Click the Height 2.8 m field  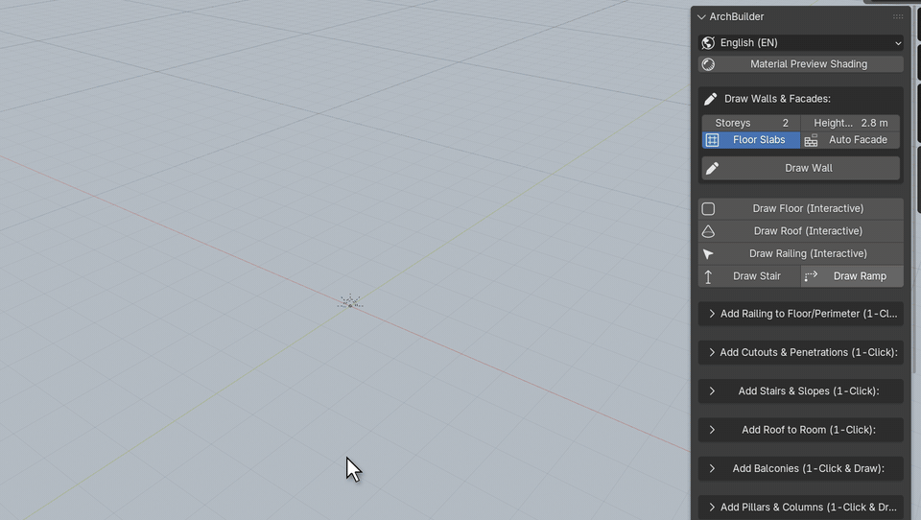click(850, 123)
